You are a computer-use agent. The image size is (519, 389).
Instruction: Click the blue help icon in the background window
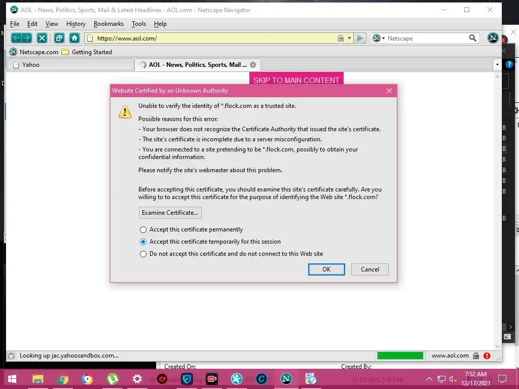[509, 64]
